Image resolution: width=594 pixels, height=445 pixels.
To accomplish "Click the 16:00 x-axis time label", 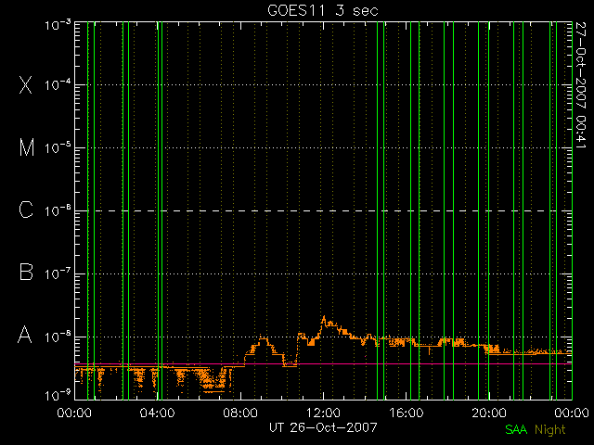I will tap(407, 412).
